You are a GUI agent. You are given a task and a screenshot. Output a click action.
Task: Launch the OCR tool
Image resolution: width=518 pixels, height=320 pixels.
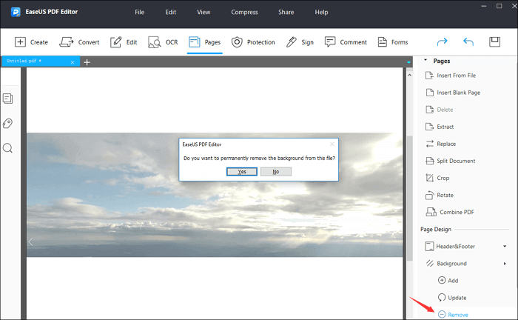coord(163,42)
